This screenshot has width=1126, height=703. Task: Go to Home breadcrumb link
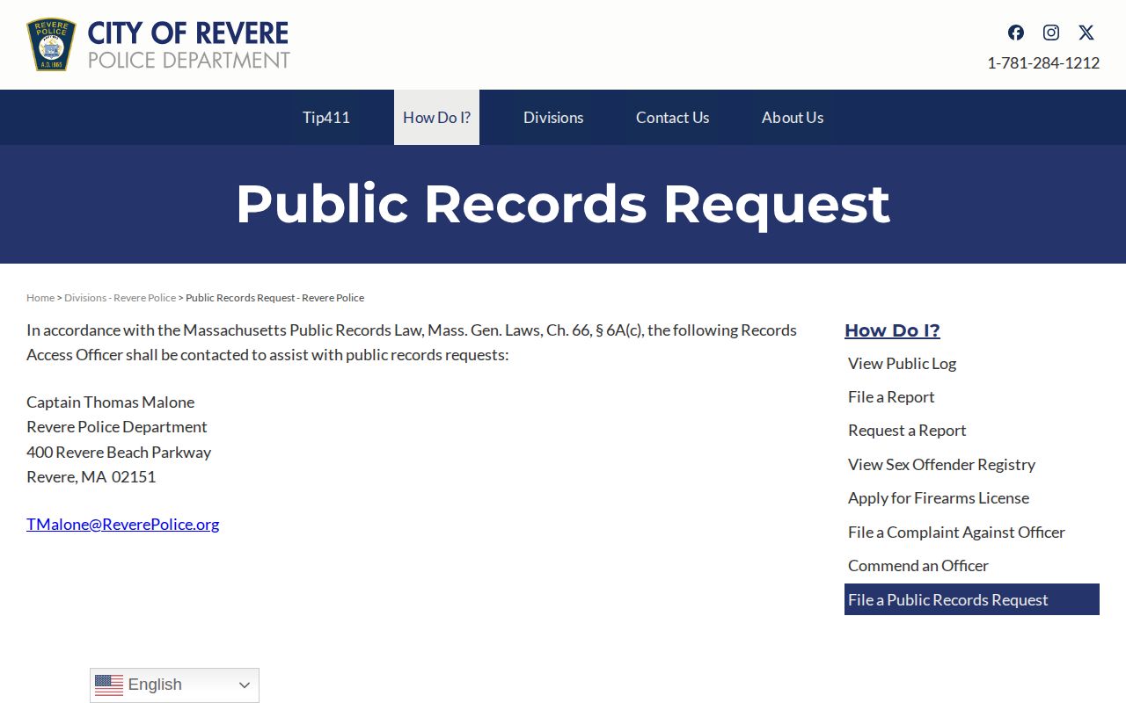click(x=40, y=298)
